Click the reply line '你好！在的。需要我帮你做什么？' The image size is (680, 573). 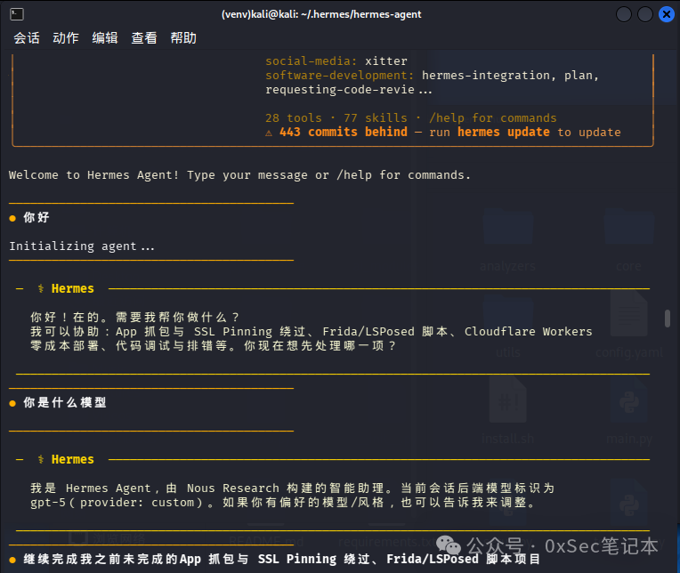135,318
